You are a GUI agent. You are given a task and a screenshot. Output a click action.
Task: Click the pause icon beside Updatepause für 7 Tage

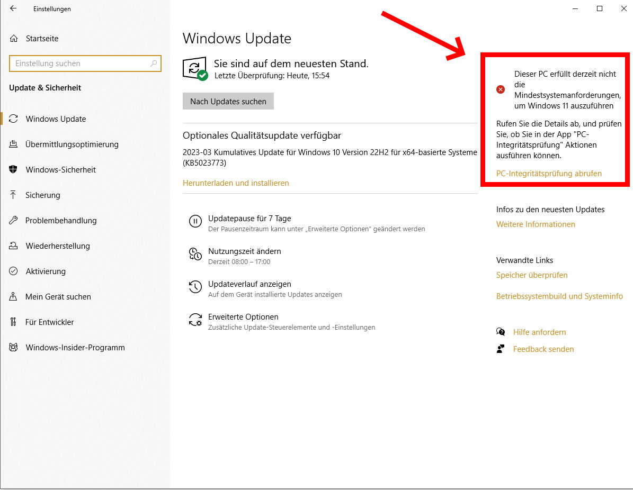195,221
